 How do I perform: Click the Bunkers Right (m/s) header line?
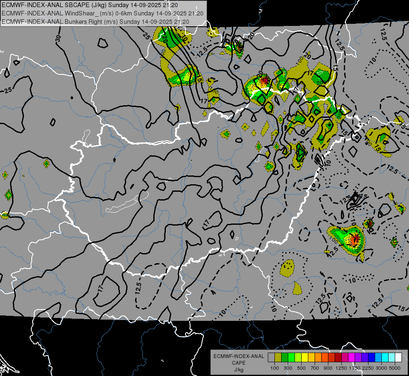pos(95,22)
